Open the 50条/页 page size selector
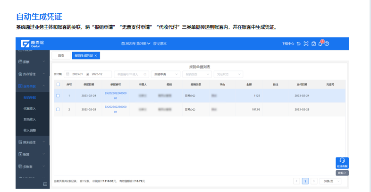The image size is (371, 192). point(330,181)
